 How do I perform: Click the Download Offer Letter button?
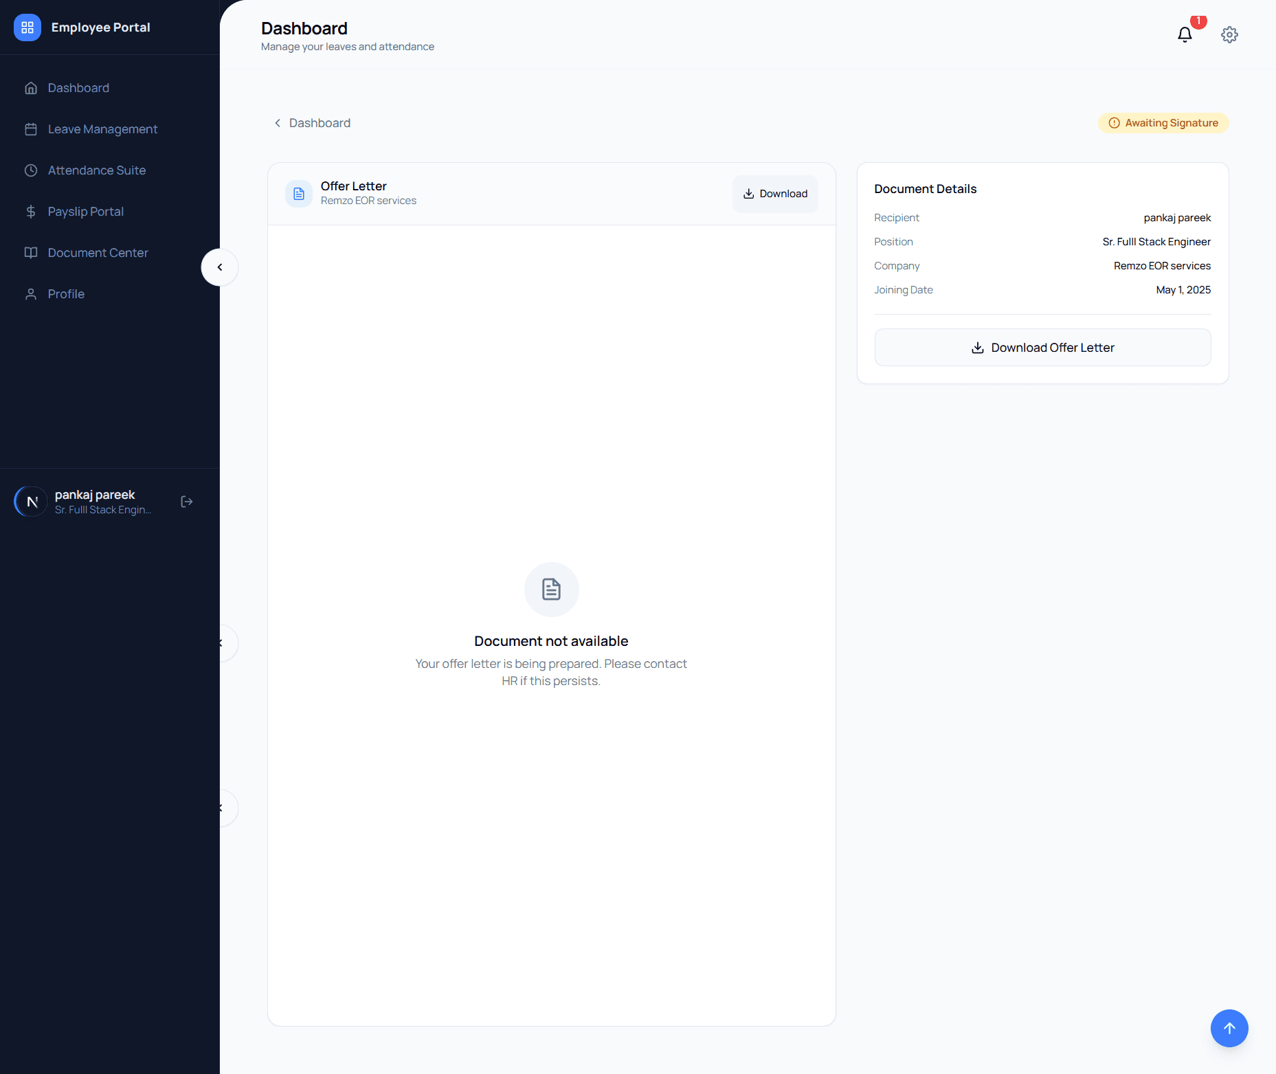tap(1042, 348)
